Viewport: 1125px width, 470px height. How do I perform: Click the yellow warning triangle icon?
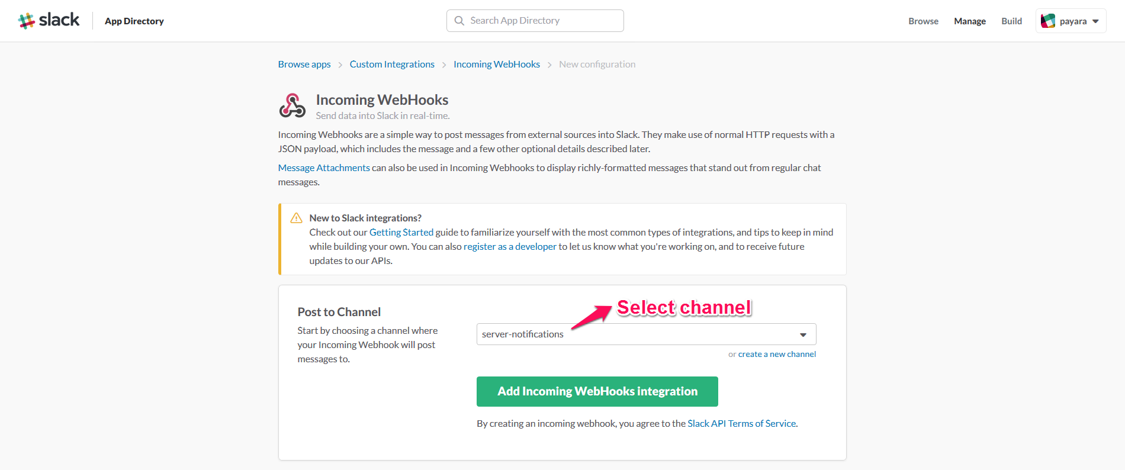click(296, 218)
